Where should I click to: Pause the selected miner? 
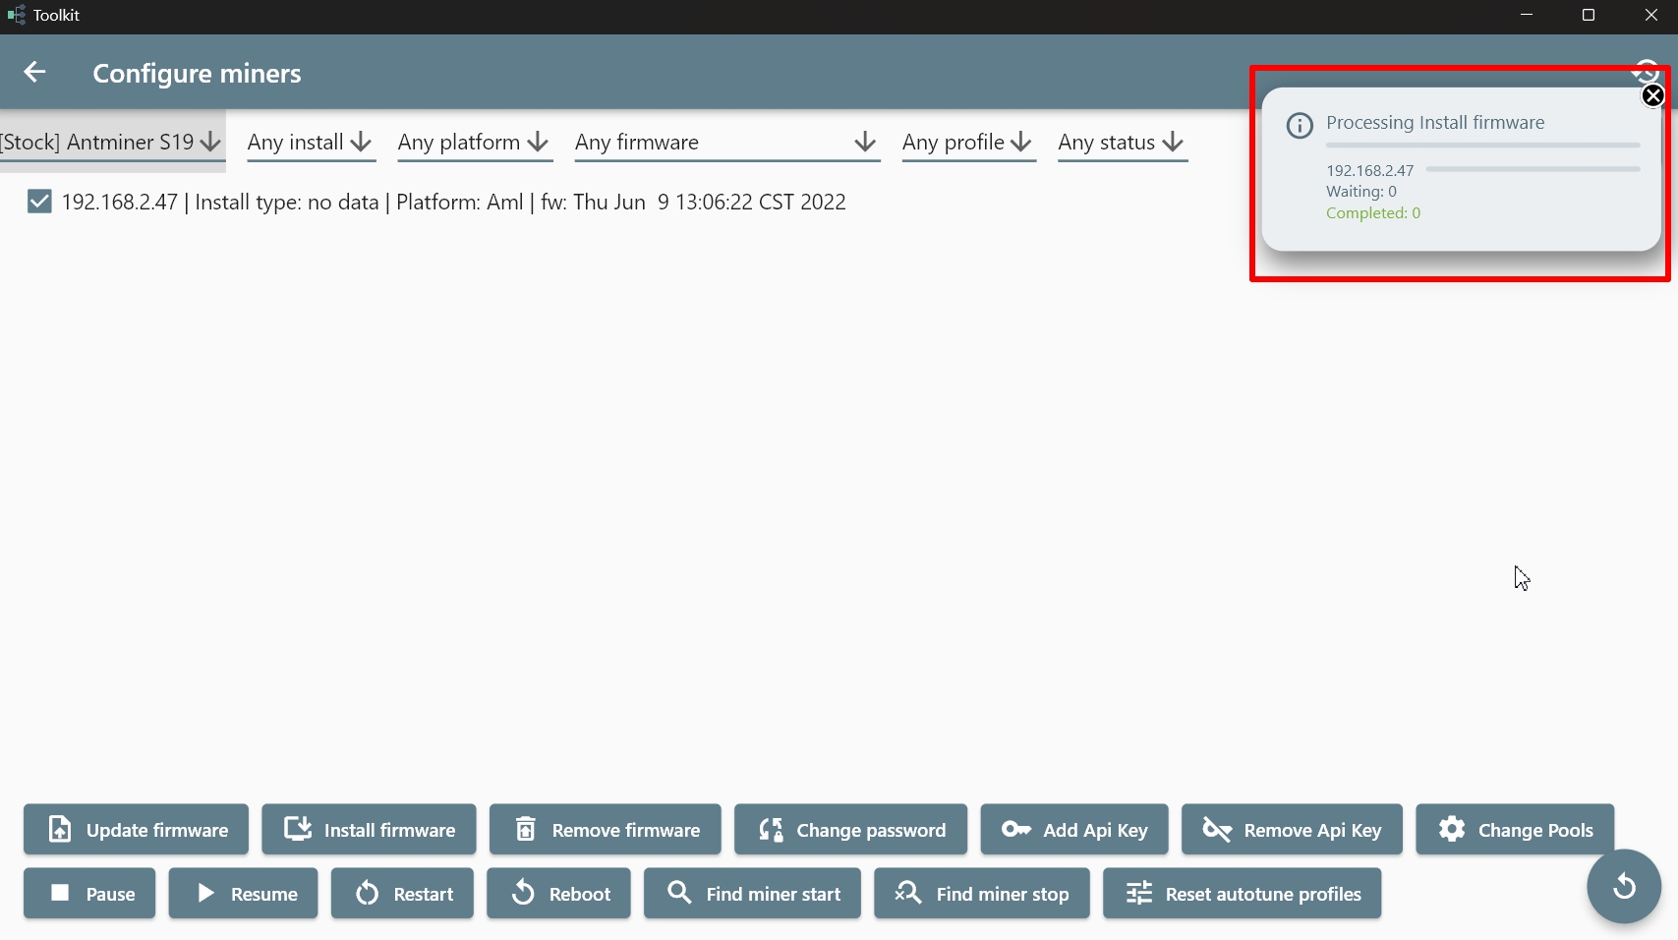(x=89, y=893)
